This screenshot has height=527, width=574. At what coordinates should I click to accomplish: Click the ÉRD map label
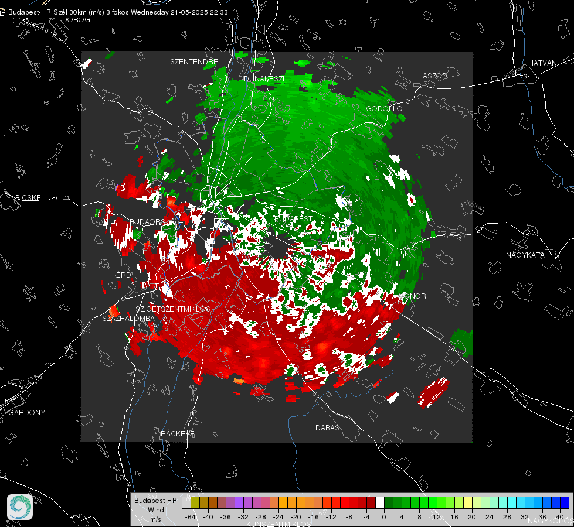[x=123, y=275]
